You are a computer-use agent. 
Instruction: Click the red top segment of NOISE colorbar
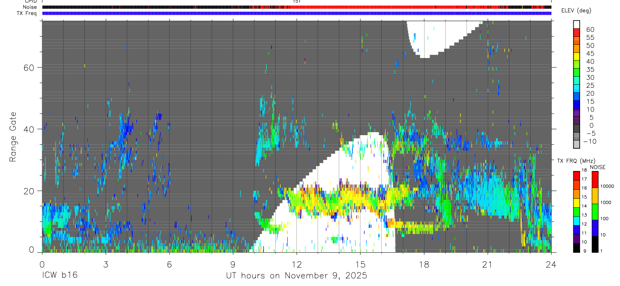[595, 180]
